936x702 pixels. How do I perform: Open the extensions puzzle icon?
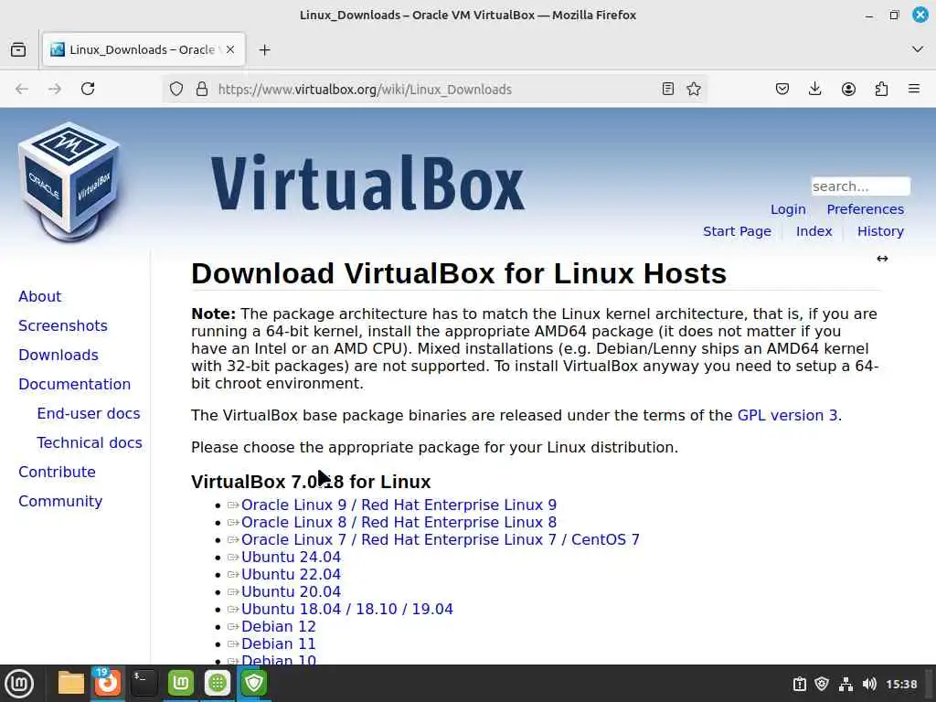click(881, 89)
